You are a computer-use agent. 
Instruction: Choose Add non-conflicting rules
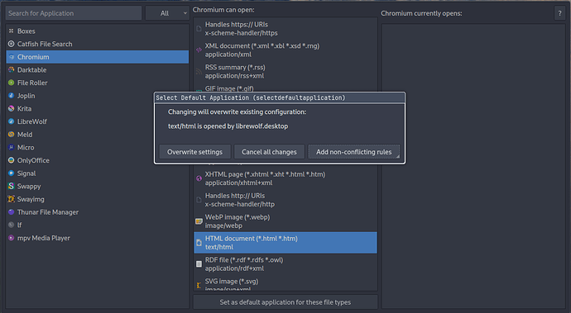point(353,152)
